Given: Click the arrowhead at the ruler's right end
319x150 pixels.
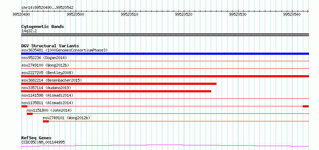Looking at the screenshot, I should 308,11.
